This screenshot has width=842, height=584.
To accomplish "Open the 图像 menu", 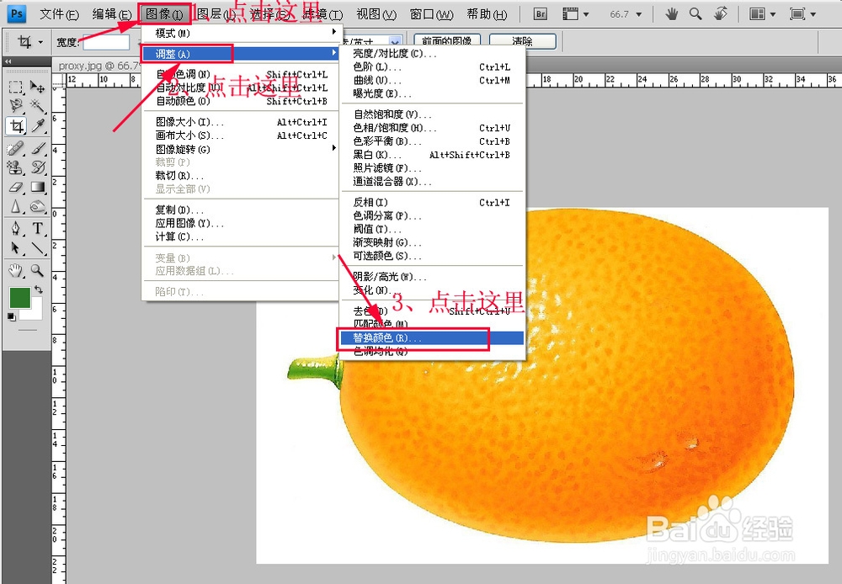I will tap(163, 12).
